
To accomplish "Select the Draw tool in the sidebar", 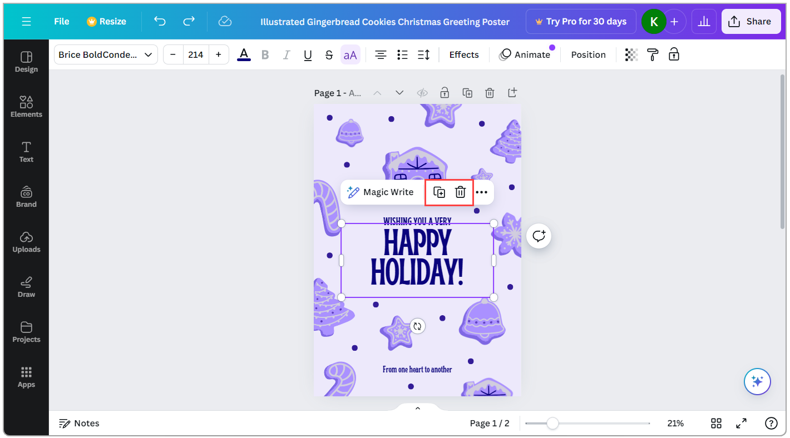I will point(26,286).
